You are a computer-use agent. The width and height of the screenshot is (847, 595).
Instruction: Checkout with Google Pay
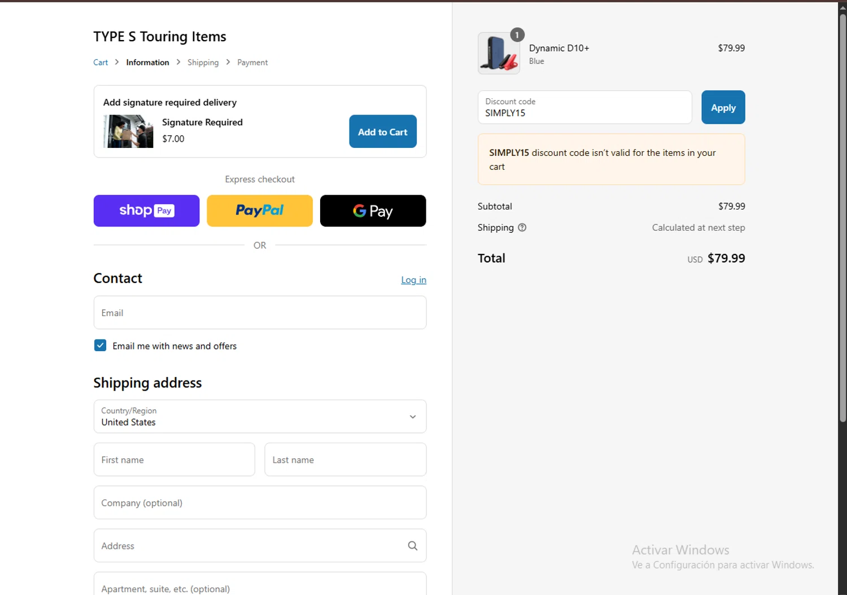click(x=373, y=211)
